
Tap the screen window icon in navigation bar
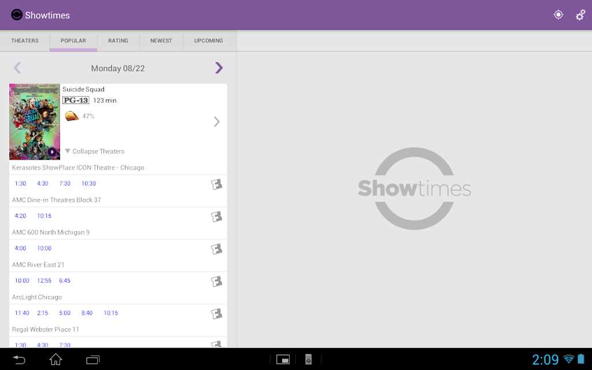click(x=283, y=360)
